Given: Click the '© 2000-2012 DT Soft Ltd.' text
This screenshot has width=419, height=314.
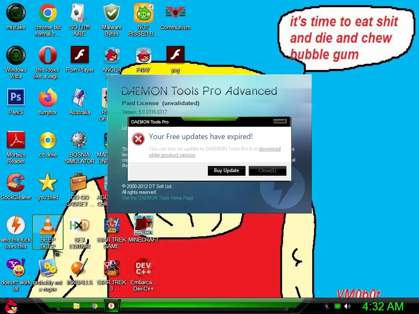Looking at the screenshot, I should coord(147,186).
